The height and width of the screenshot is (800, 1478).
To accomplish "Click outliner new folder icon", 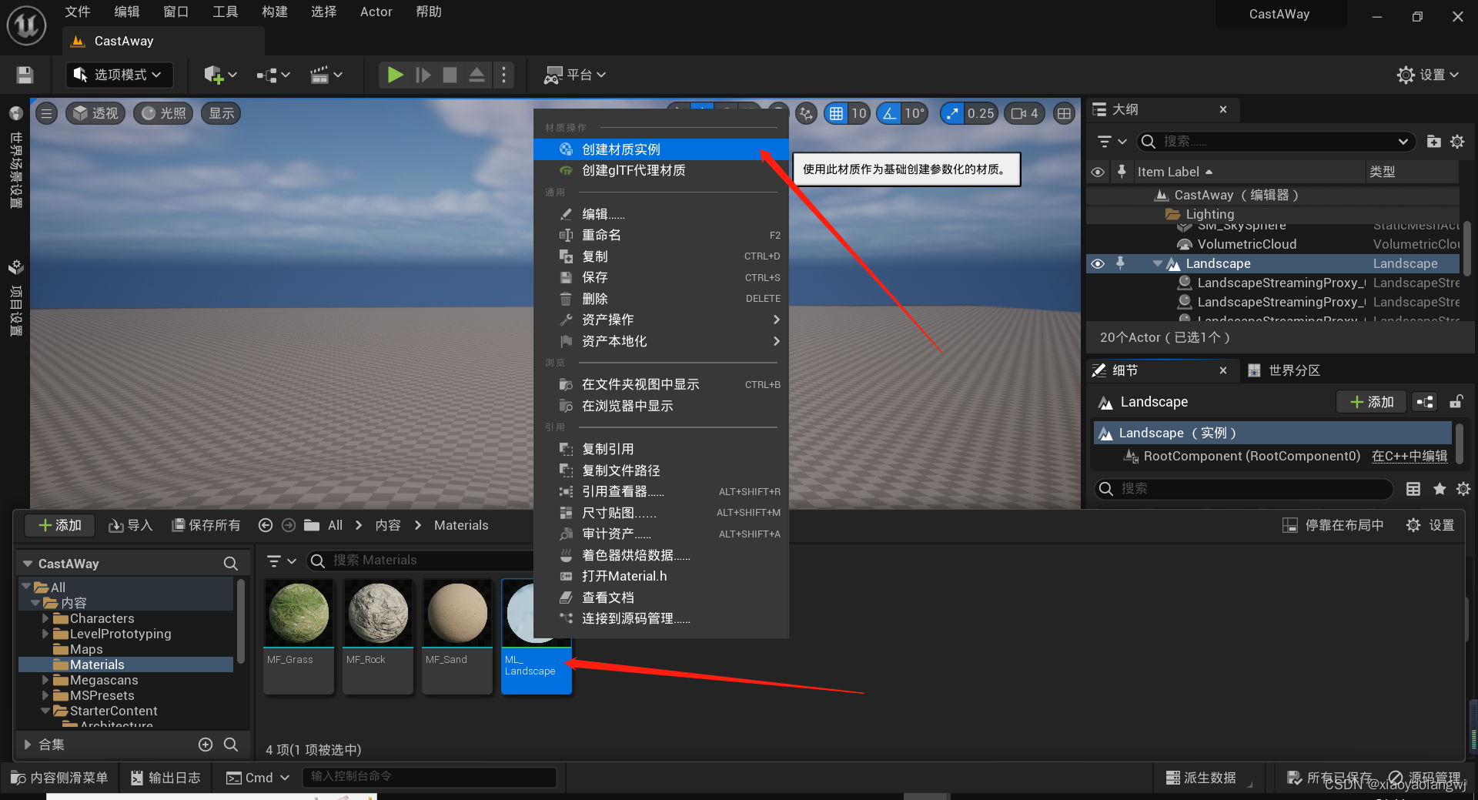I will point(1433,142).
